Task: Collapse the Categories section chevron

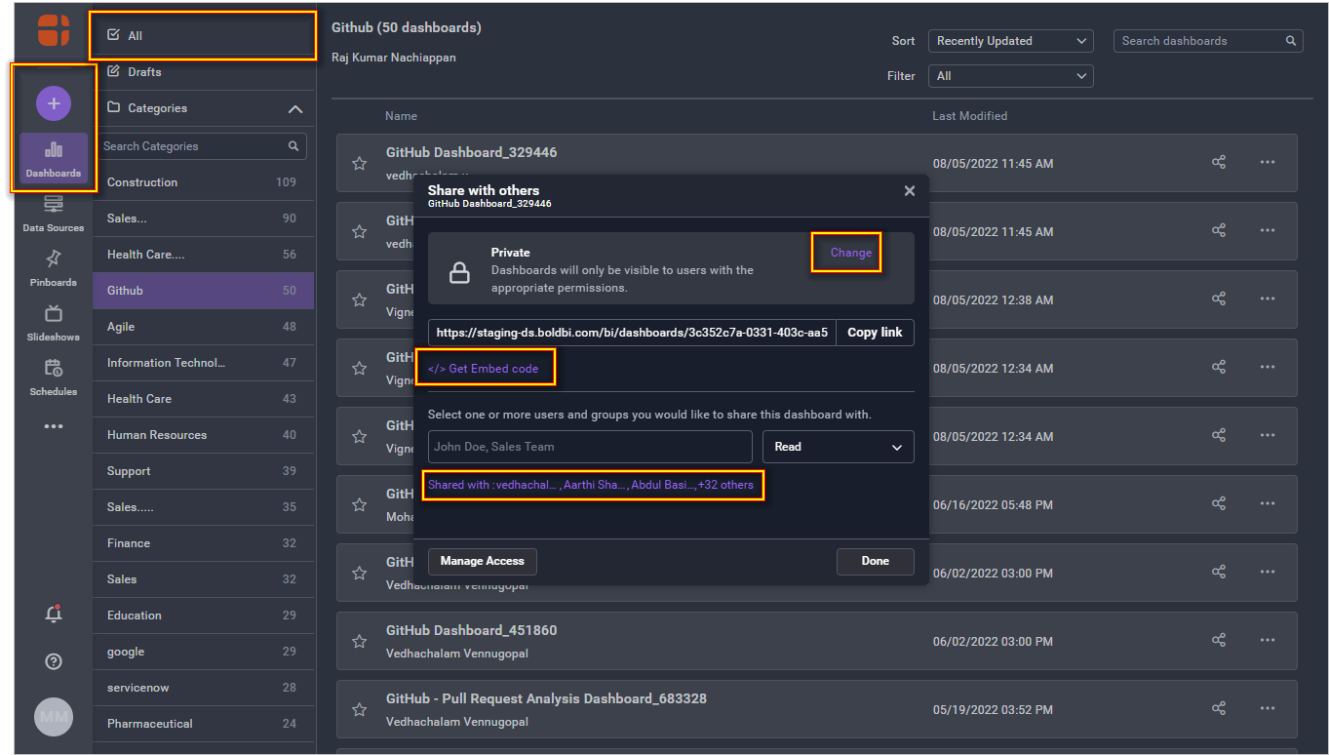Action: 295,109
